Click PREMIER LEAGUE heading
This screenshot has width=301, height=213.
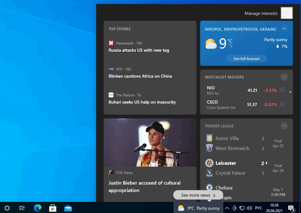(x=219, y=126)
